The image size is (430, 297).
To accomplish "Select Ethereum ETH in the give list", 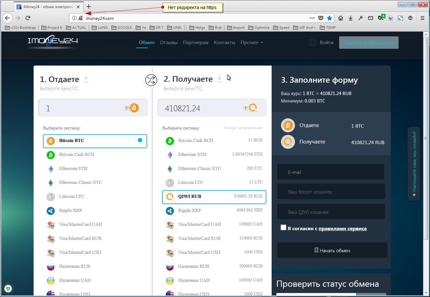I will 95,169.
